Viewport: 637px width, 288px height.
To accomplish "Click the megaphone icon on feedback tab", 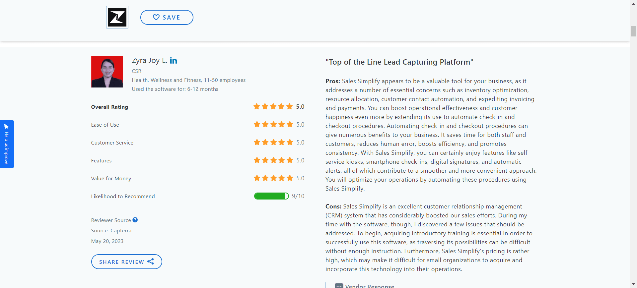I will point(7,126).
